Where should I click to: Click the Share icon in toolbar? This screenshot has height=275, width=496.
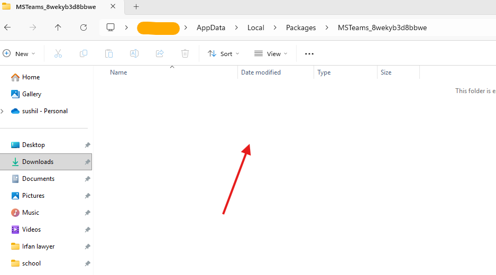pyautogui.click(x=160, y=53)
